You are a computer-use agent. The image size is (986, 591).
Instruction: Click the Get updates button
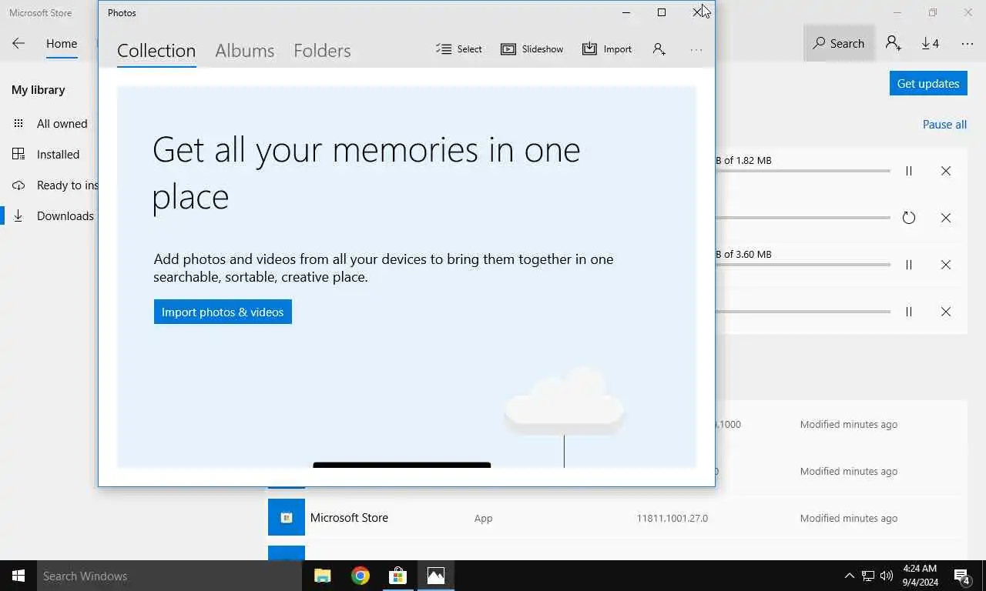coord(928,83)
